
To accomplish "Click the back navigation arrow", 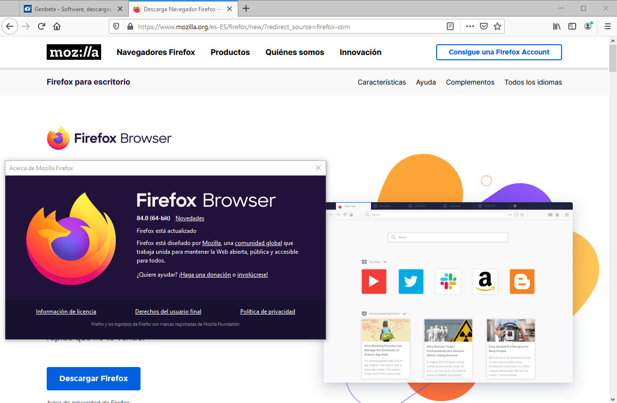I will coord(10,26).
